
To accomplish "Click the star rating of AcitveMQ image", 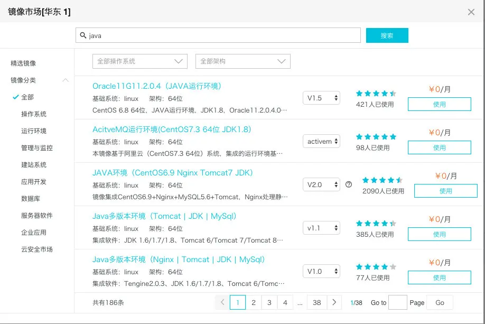I will point(376,137).
